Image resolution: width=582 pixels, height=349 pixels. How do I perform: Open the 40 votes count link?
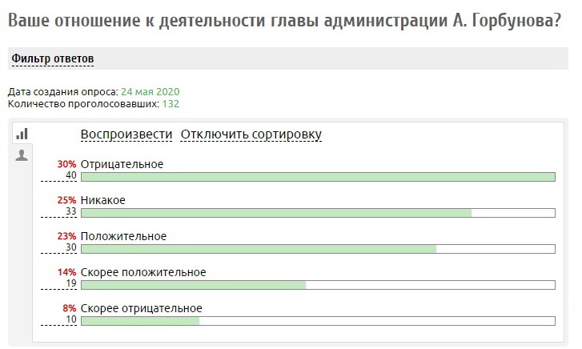[70, 176]
